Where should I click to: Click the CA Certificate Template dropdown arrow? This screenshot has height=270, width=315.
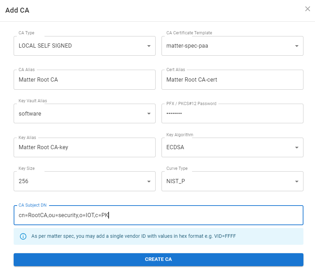point(297,46)
